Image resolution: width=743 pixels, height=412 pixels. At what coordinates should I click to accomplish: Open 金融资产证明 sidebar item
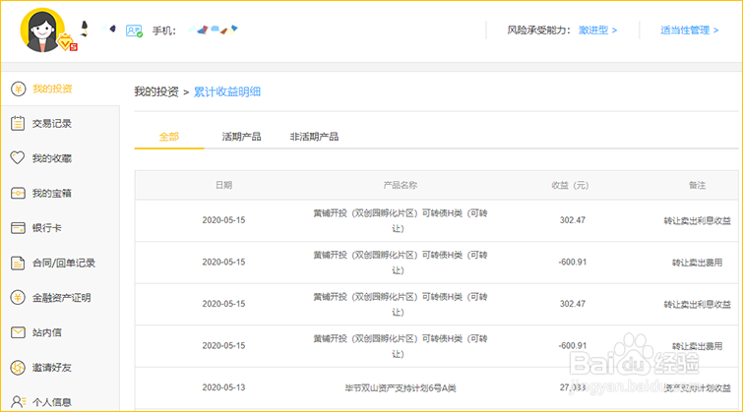[60, 297]
